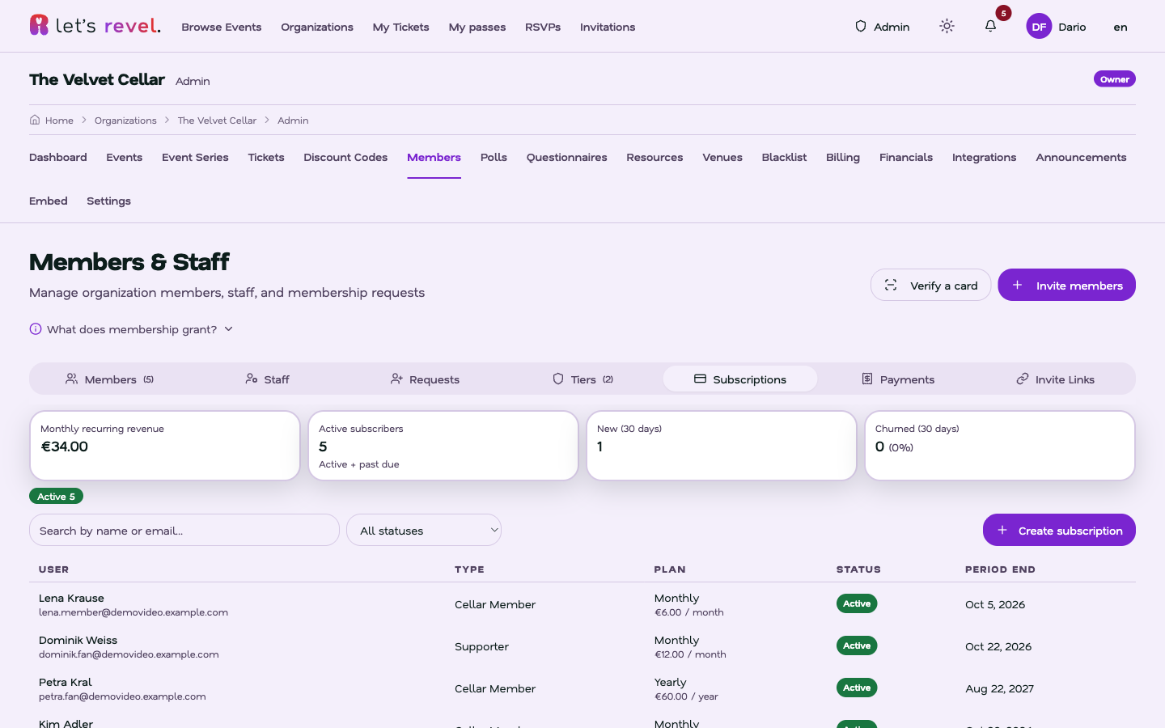Click the DF user avatar

(1039, 27)
